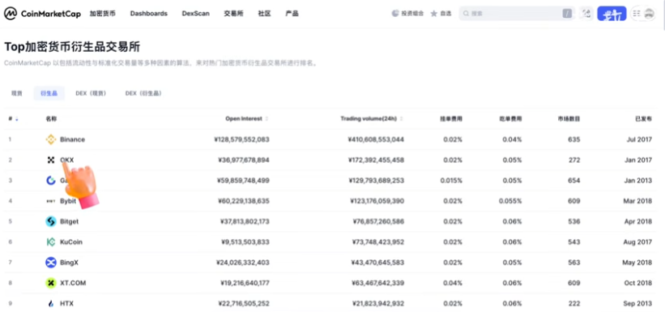The image size is (665, 312).
Task: Click BingX open interest ¥24,026,332,403
Action: click(x=244, y=263)
